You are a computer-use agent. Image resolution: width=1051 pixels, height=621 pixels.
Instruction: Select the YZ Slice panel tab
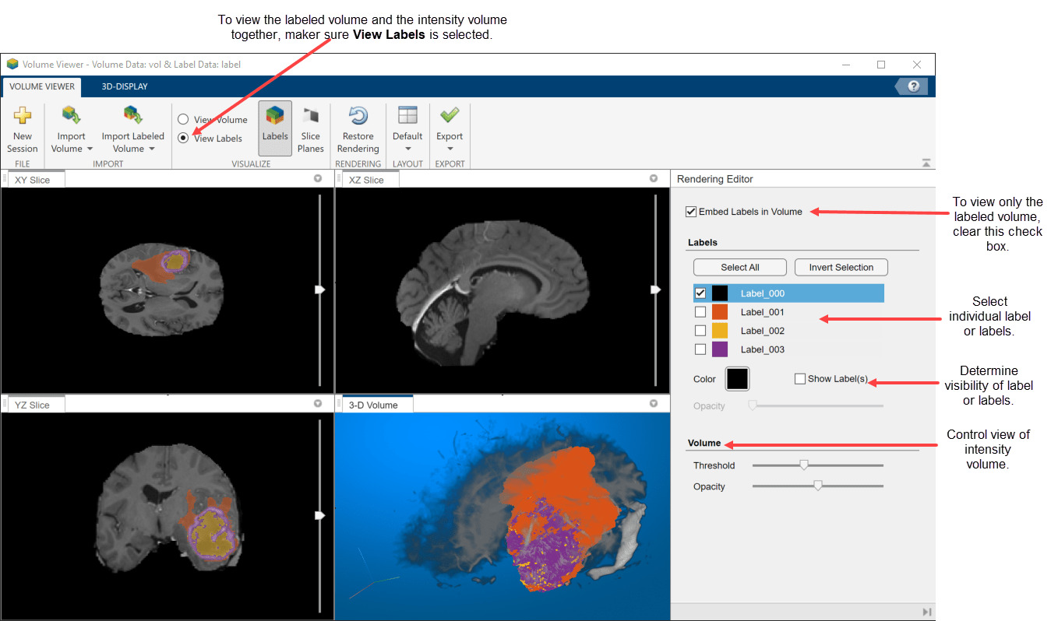tap(33, 405)
